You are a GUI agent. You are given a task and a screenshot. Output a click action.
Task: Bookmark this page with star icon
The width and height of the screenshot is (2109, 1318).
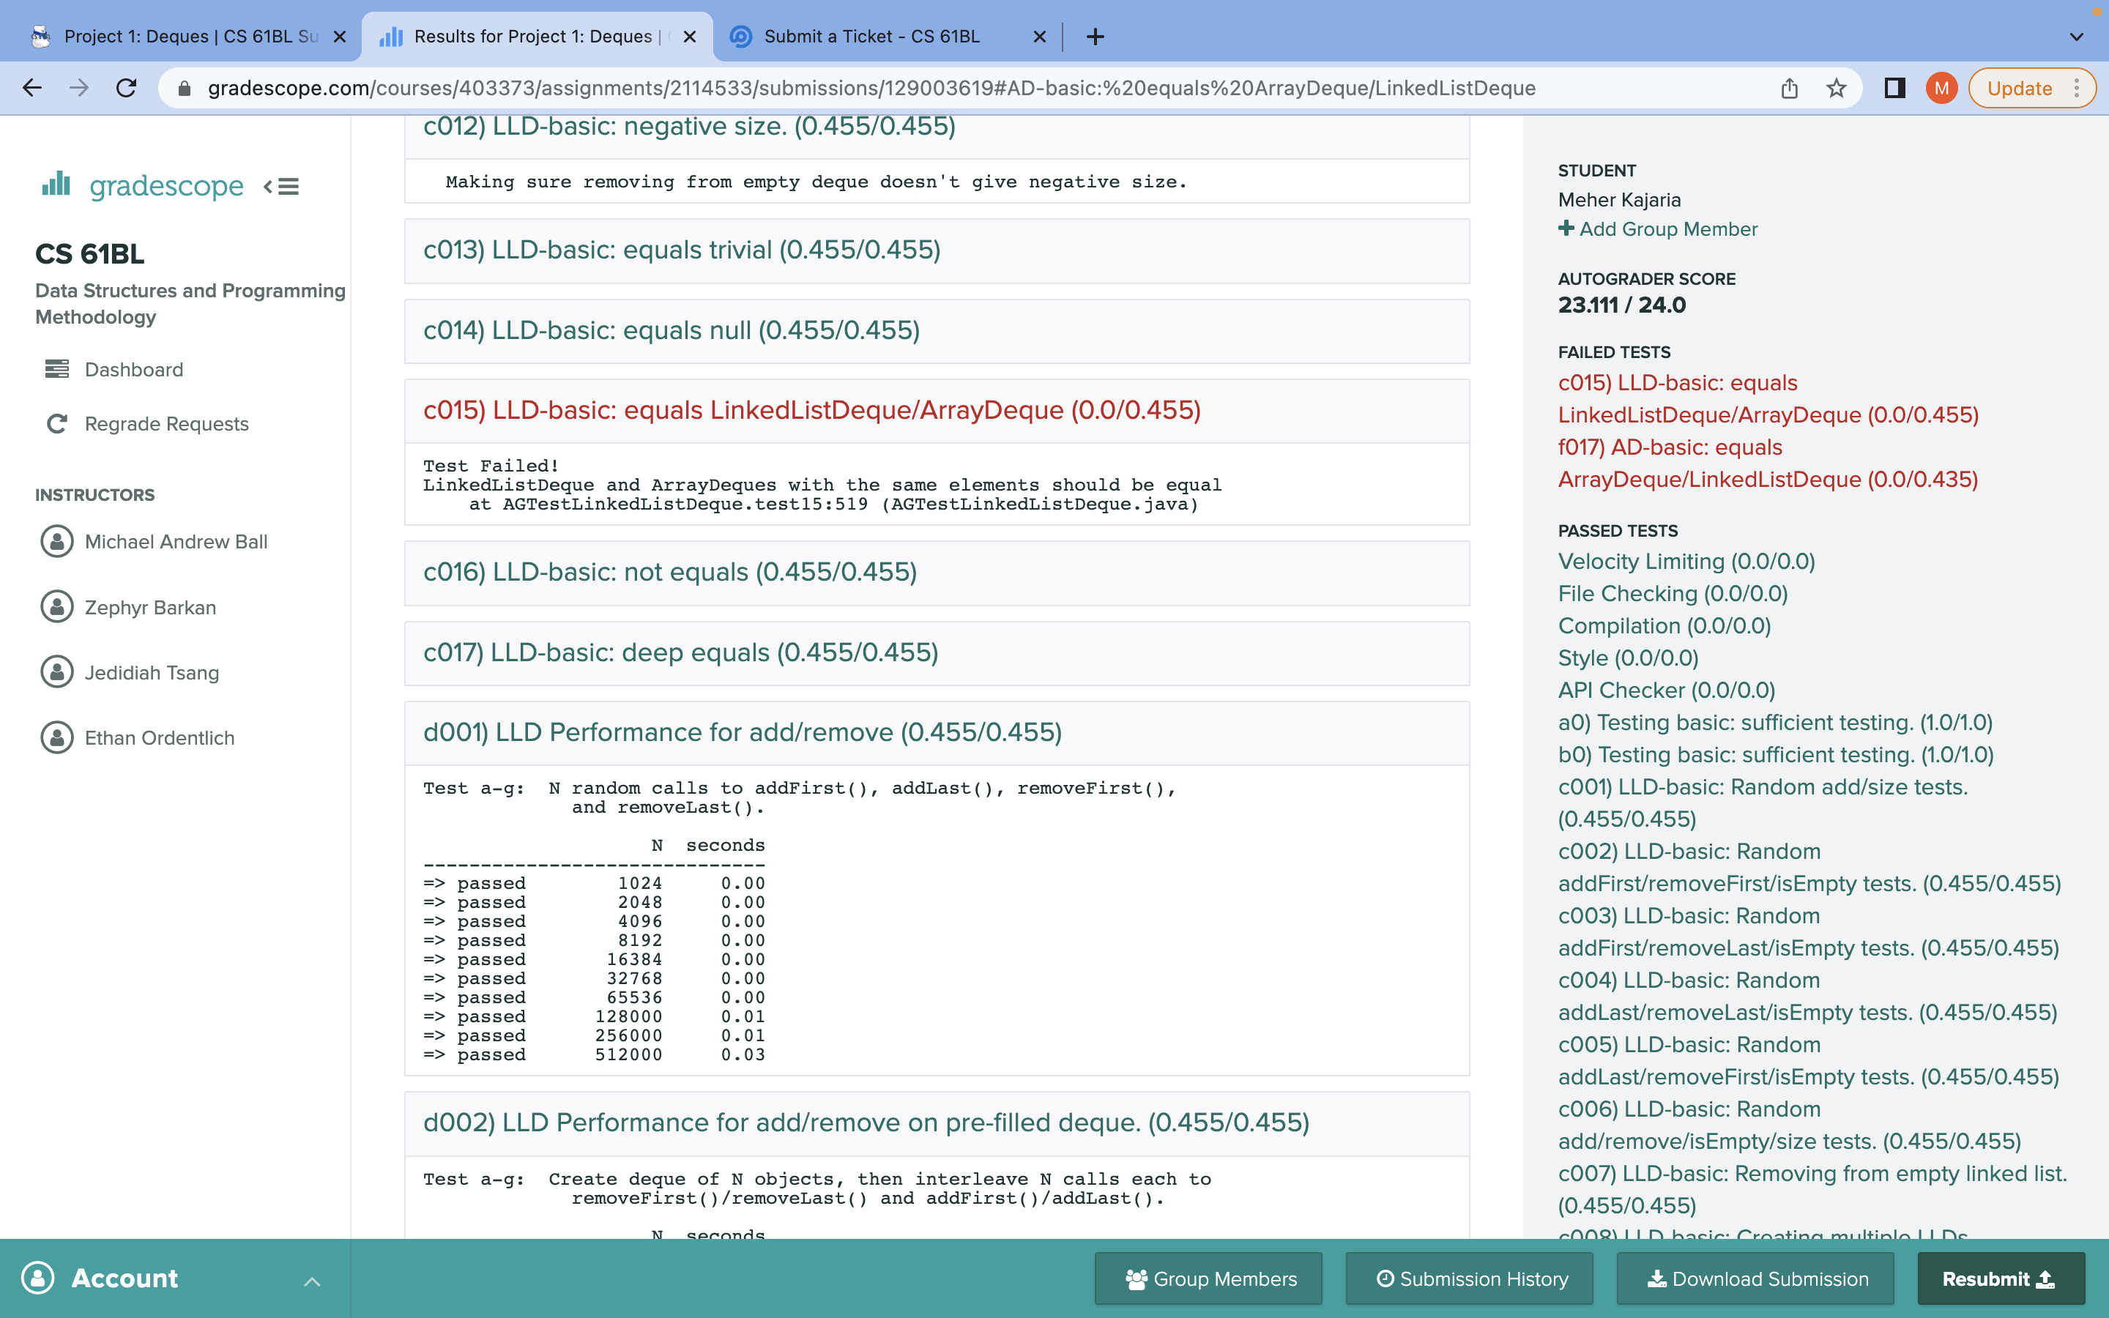click(1837, 88)
